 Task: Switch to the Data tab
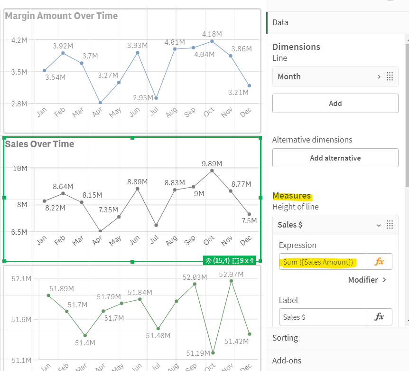[280, 22]
